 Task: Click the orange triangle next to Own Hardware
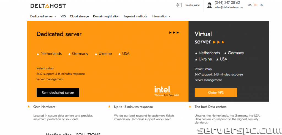[29, 107]
